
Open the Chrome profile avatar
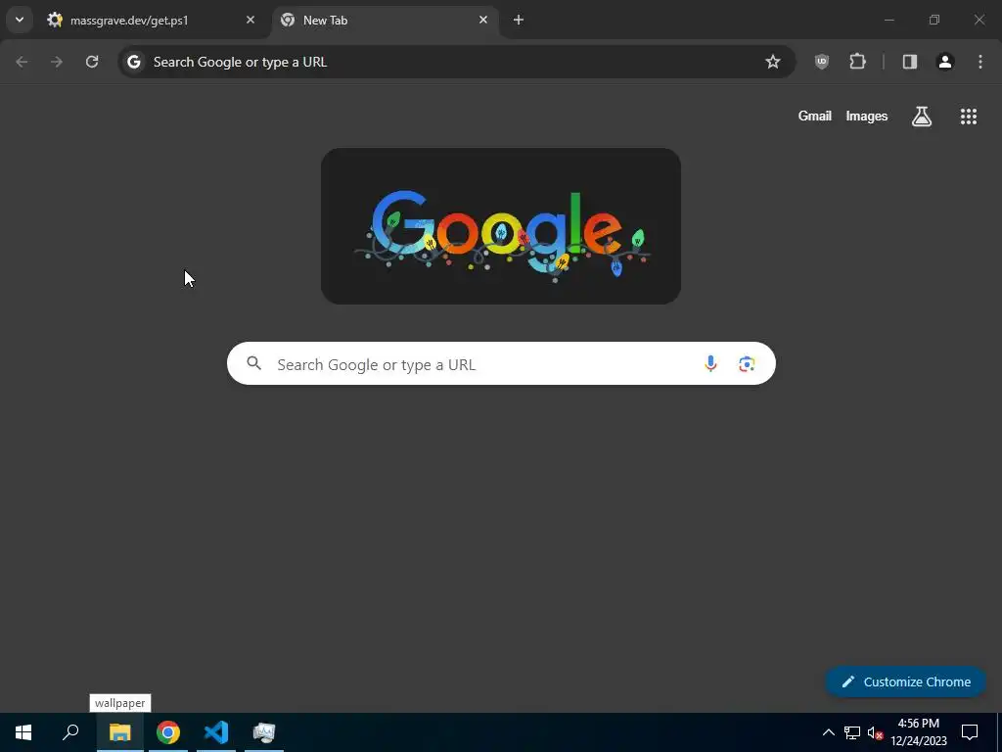point(945,62)
